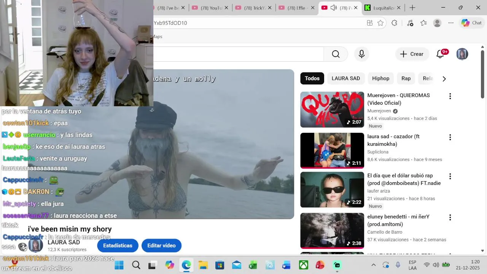Viewport: 487px width, 274px height.
Task: Click the laura sad cazador thumbnail
Action: point(332,150)
